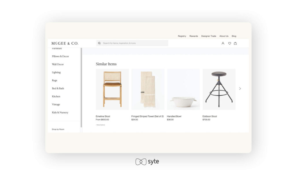The height and width of the screenshot is (180, 296).
Task: Click the search input field
Action: 132,43
